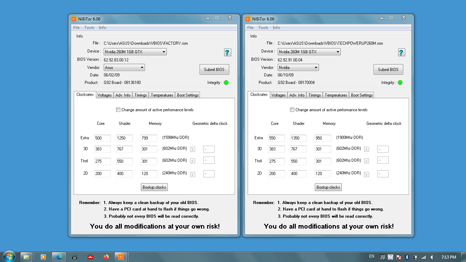Click the 3D row arrow button in FACTORY window
466x262 pixels.
tap(192, 149)
